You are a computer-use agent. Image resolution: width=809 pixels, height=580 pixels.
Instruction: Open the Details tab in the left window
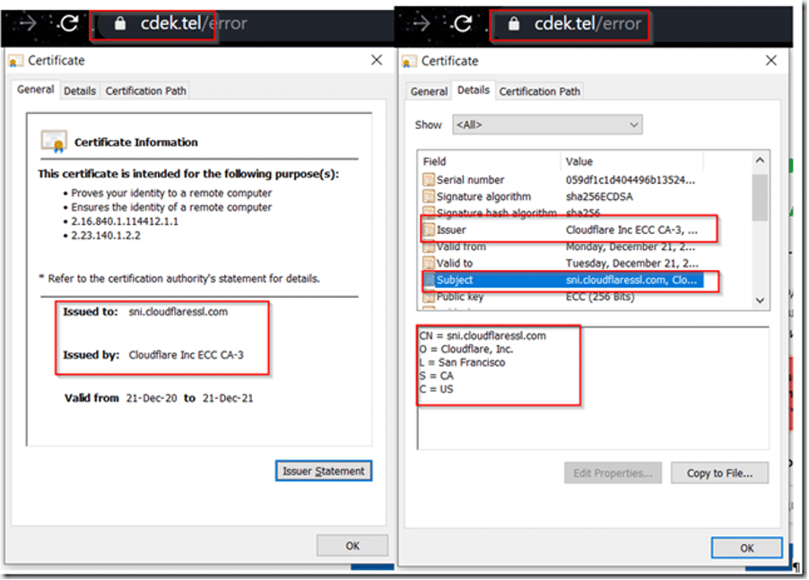[80, 91]
